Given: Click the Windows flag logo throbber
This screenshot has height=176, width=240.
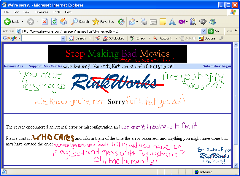Looking at the screenshot, I should (x=233, y=12).
